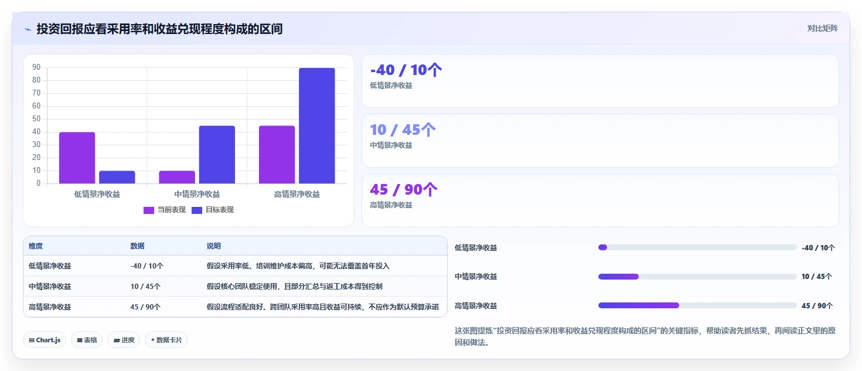Click the 数据 column header in the table
Screen dimensions: 862x371
138,246
